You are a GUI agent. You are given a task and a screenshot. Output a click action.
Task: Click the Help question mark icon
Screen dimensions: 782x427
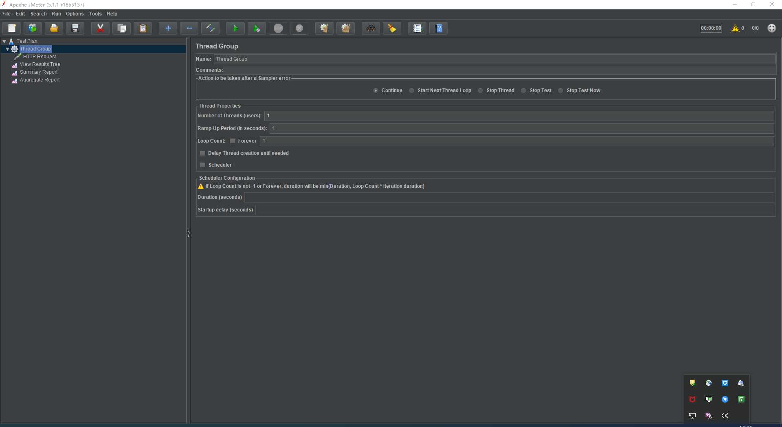pos(438,28)
